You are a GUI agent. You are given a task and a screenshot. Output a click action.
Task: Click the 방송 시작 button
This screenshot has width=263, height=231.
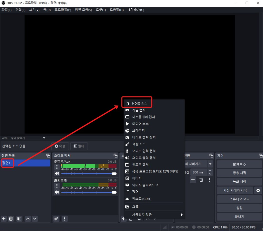point(239,173)
